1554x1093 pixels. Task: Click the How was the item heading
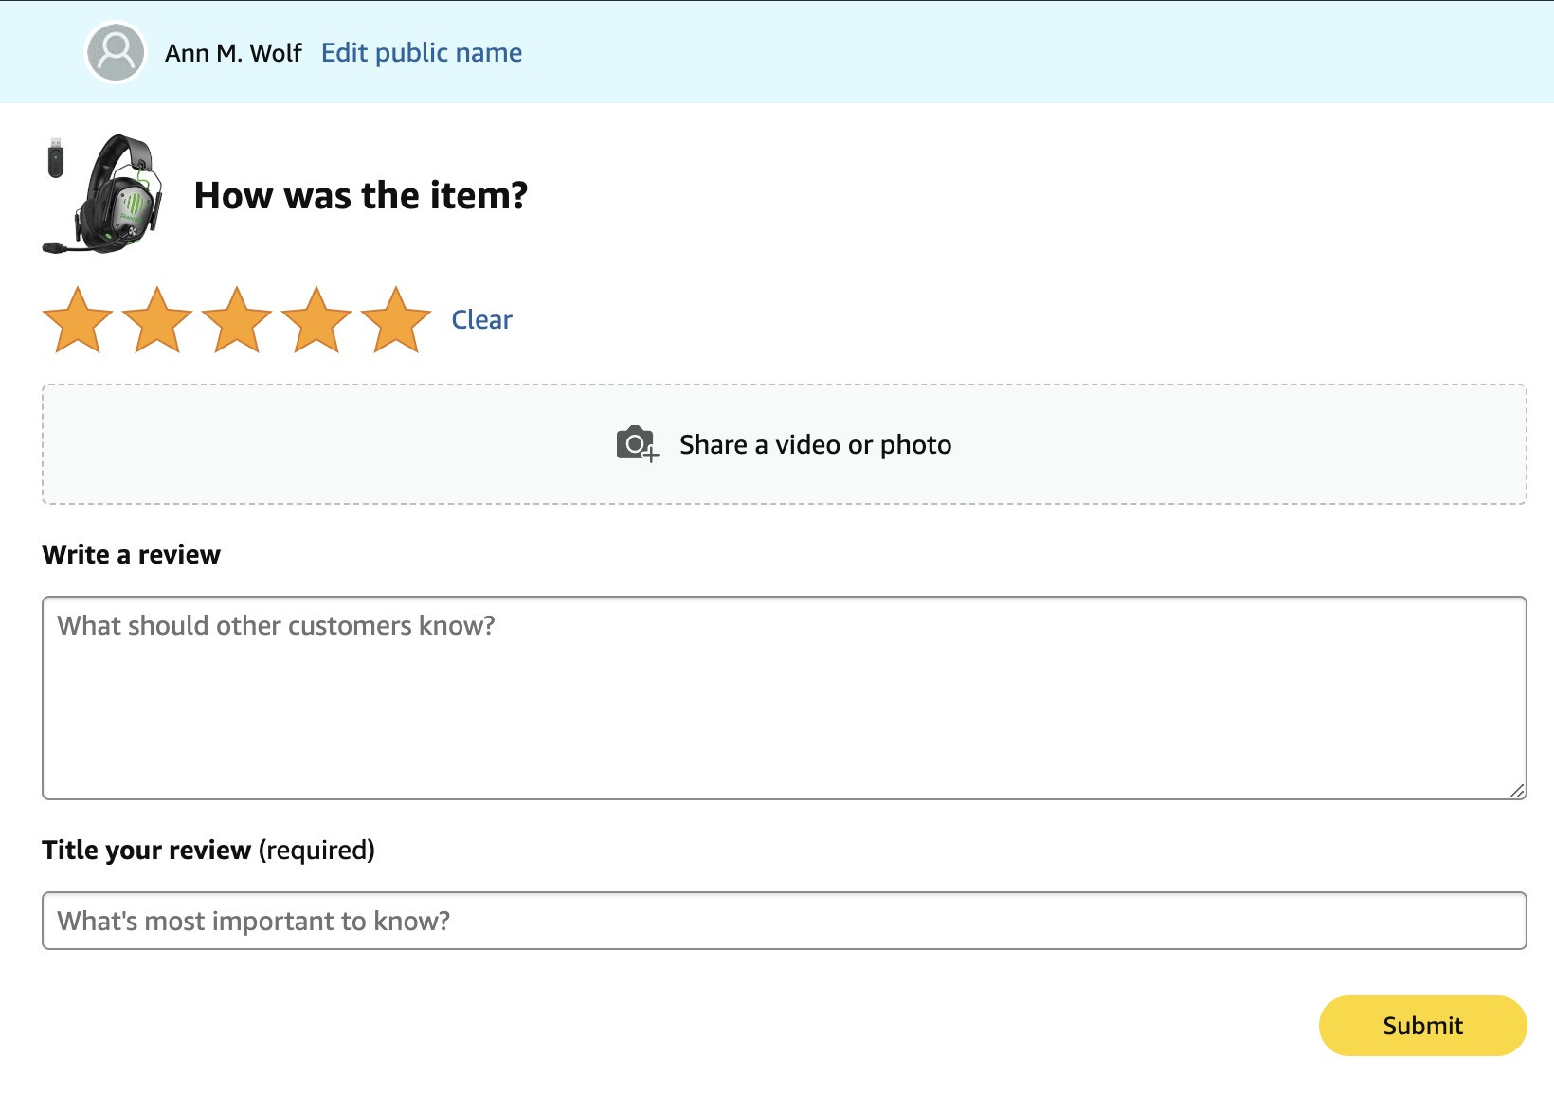(360, 196)
